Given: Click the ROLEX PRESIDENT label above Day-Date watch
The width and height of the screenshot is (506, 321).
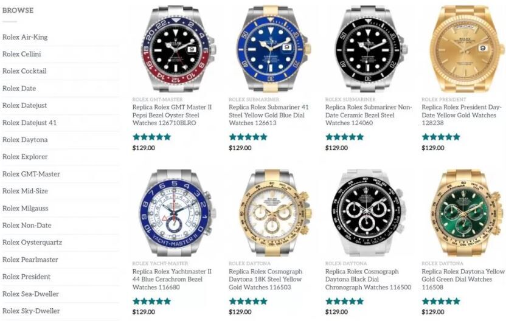Looking at the screenshot, I should pos(444,99).
